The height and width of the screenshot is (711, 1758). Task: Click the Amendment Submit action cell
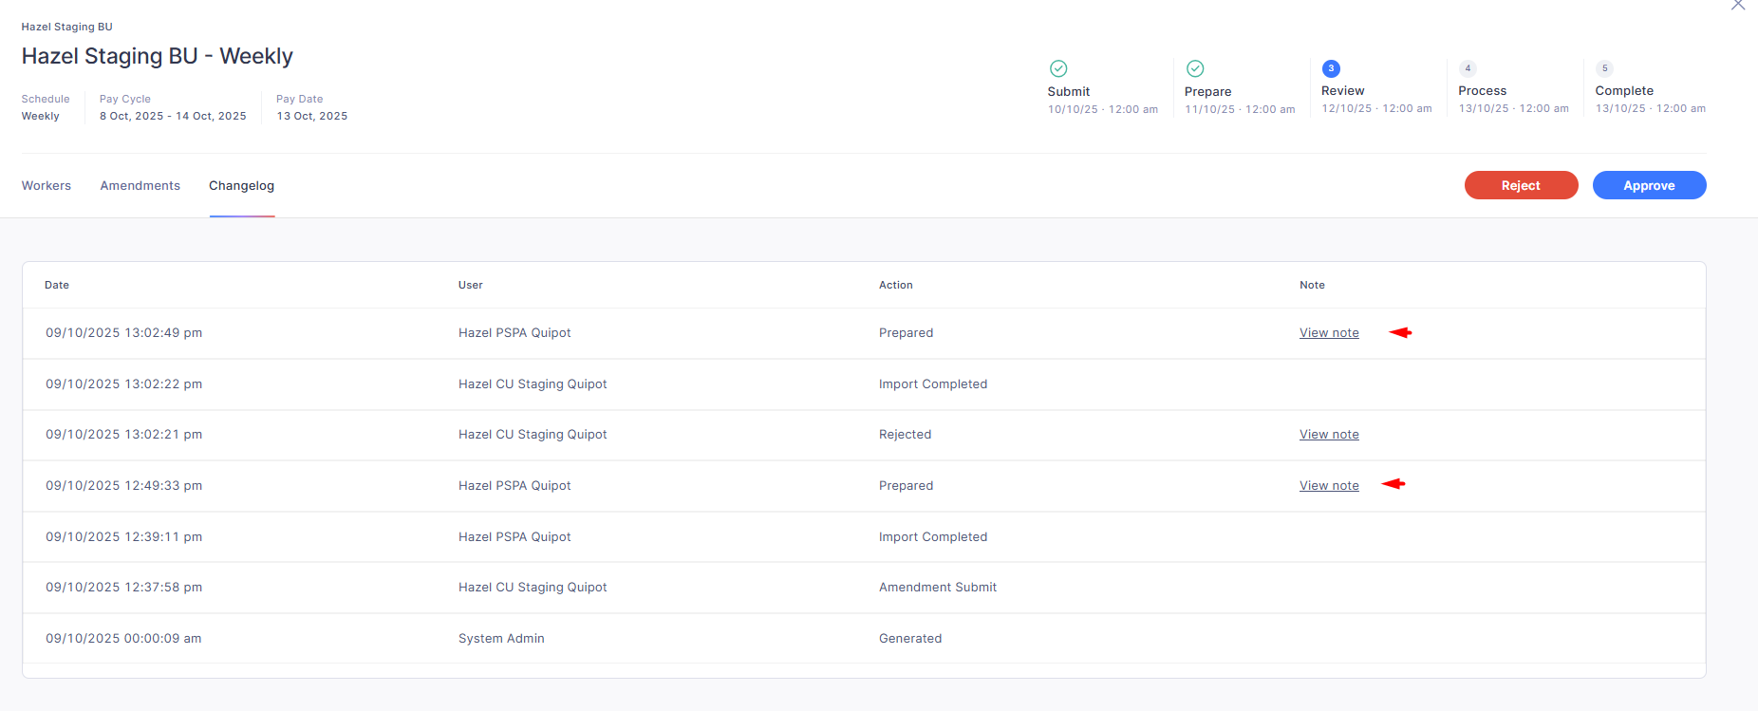click(938, 588)
